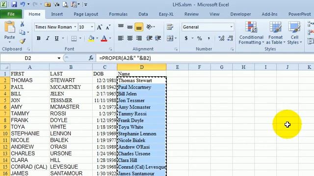Screen dimensions: 314x176
Task: Apply the yellow Fill Color bucket
Action: (x=91, y=38)
